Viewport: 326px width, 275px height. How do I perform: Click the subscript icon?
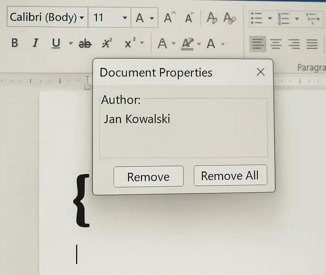tap(107, 44)
